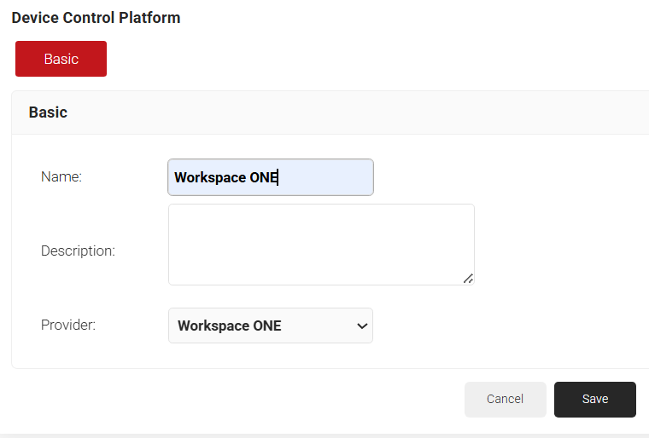Select Workspace ONE text in Provider combo box
This screenshot has height=438, width=649.
point(229,326)
